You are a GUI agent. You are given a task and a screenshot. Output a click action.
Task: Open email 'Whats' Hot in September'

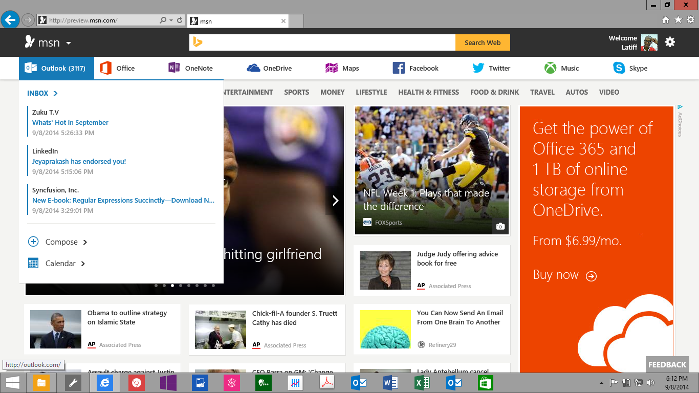(70, 122)
